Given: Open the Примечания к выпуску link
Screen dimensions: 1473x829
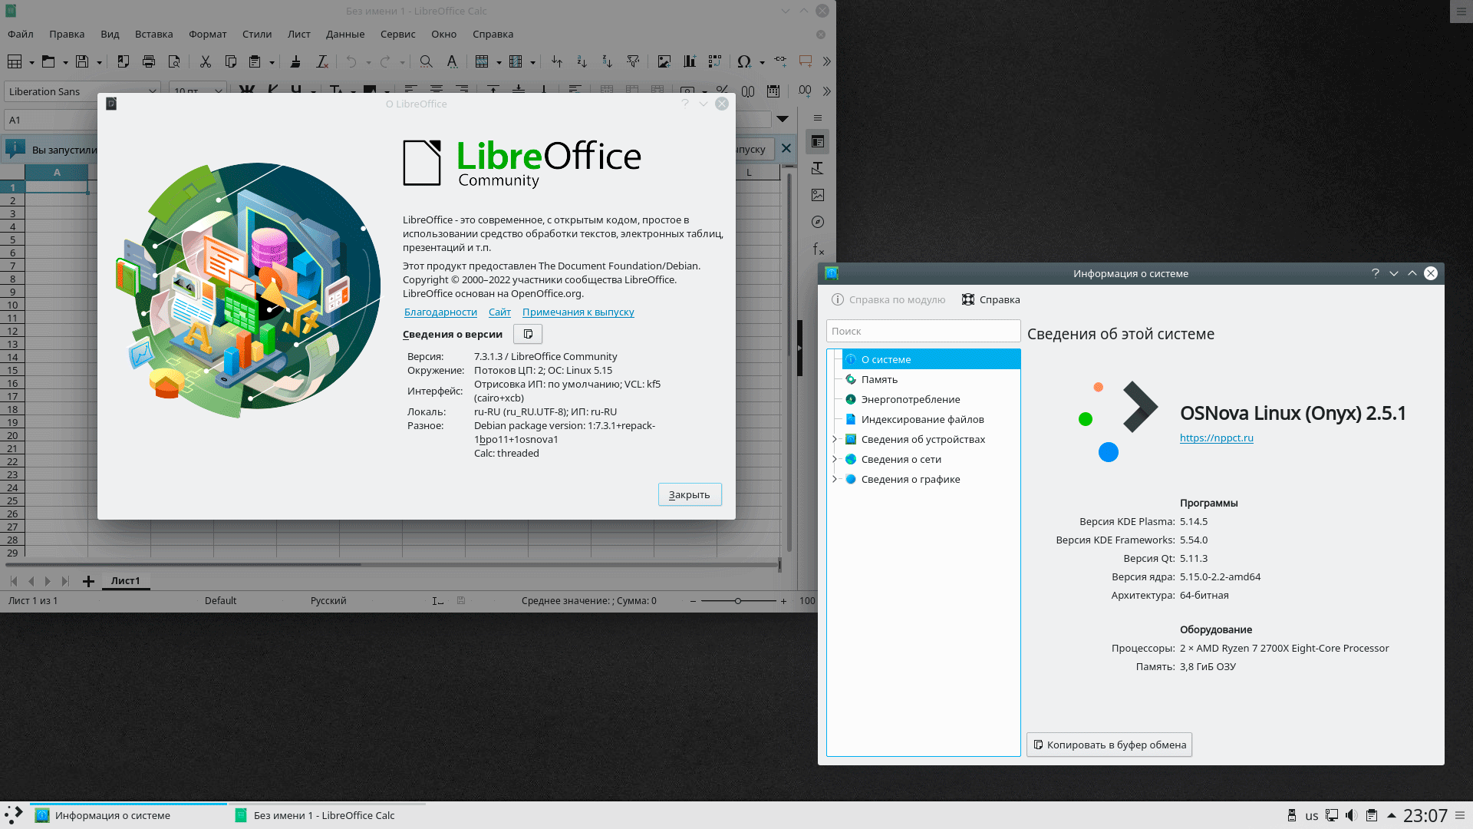Looking at the screenshot, I should point(578,312).
